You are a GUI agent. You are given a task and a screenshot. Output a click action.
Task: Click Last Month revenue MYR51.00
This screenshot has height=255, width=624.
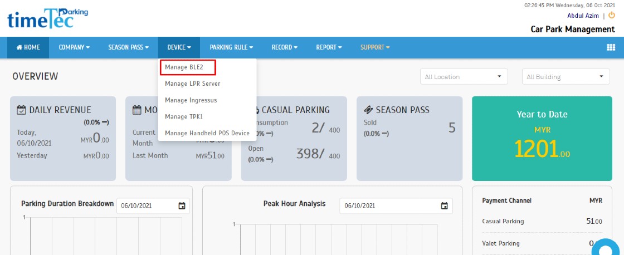(x=210, y=155)
